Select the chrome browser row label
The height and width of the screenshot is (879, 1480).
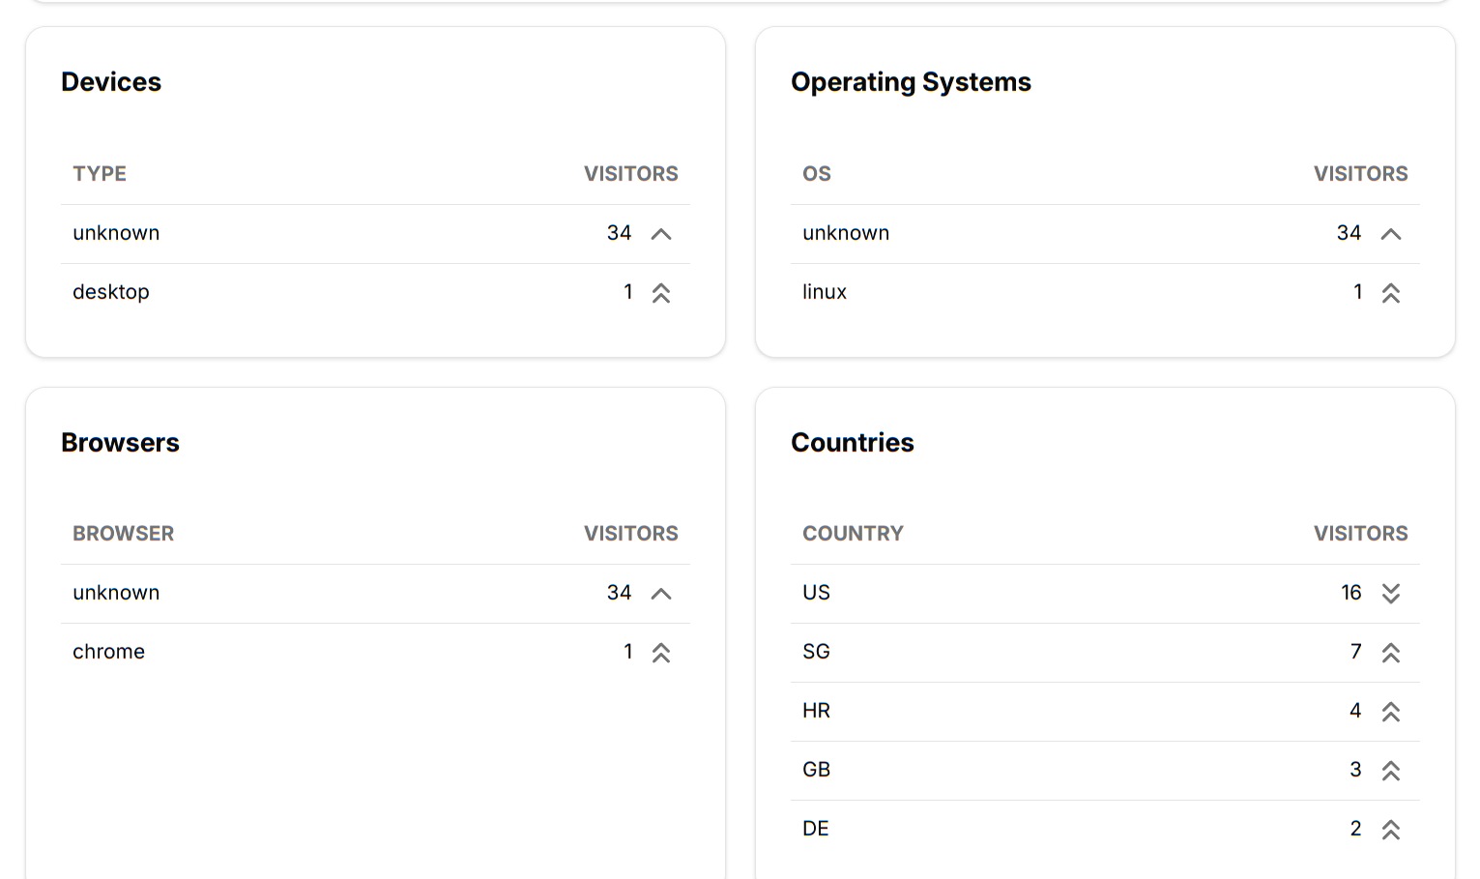pyautogui.click(x=108, y=652)
